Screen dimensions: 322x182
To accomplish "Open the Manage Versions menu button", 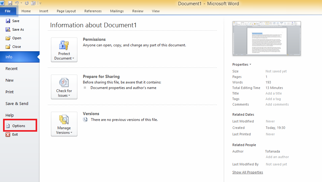I will point(64,124).
